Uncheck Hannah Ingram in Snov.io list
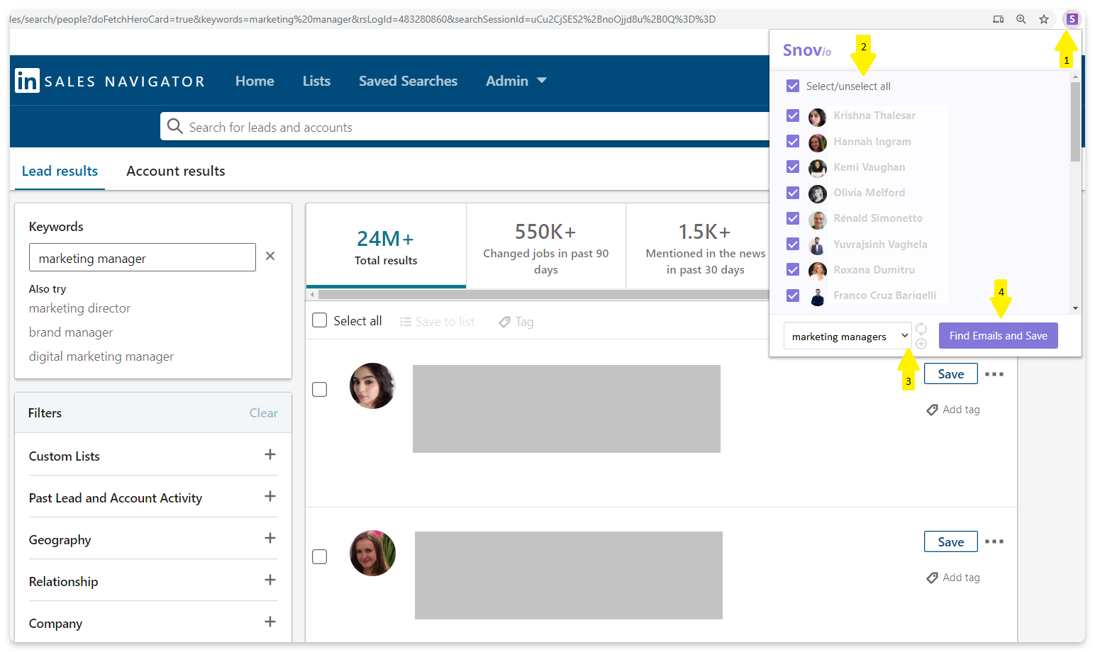This screenshot has height=652, width=1095. [x=793, y=142]
